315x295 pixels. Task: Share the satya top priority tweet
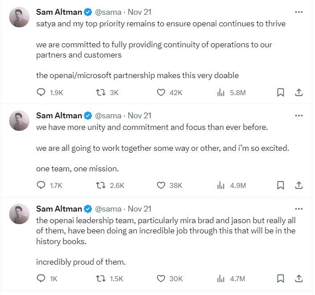pyautogui.click(x=299, y=92)
